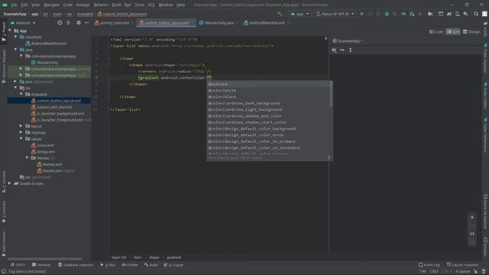Click the Make Project hammer icon

pos(280,14)
